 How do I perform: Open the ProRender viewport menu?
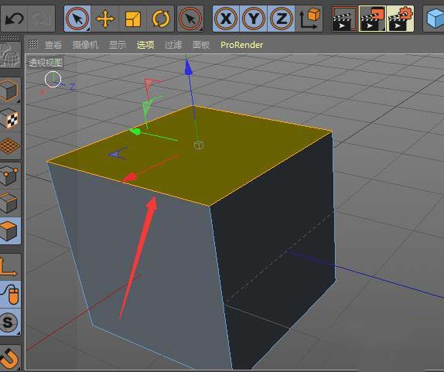(x=241, y=45)
